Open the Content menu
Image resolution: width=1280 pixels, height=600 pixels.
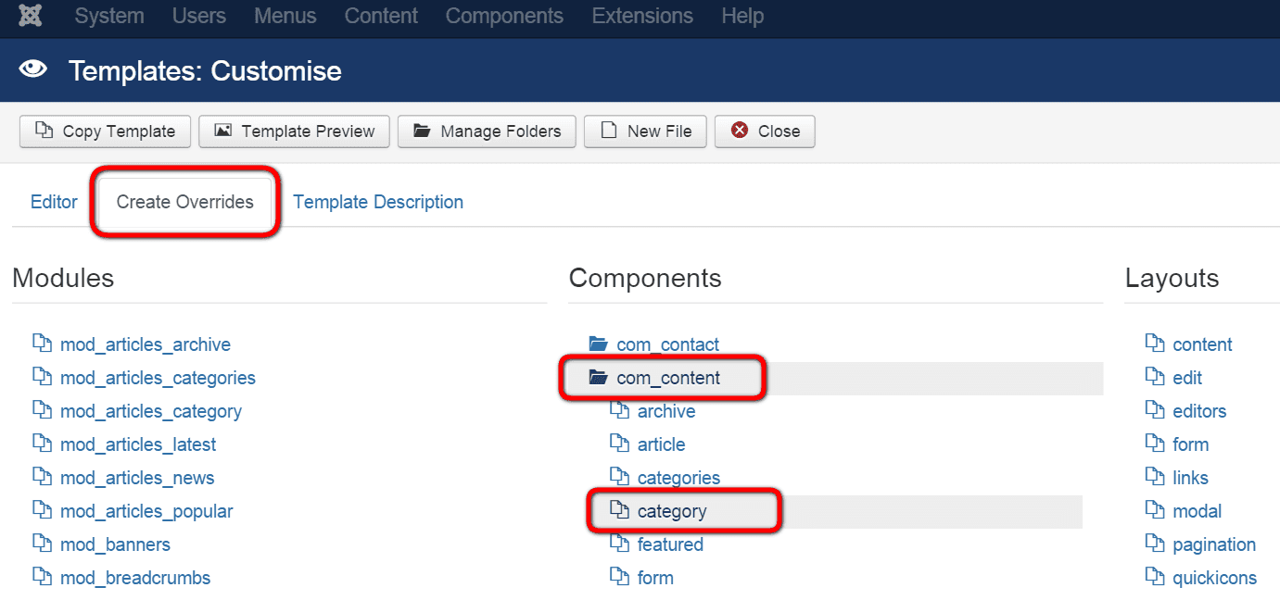point(381,16)
